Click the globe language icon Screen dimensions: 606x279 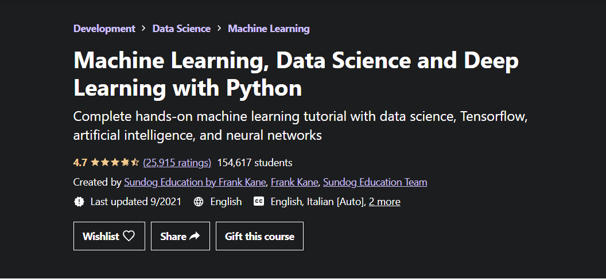(199, 202)
